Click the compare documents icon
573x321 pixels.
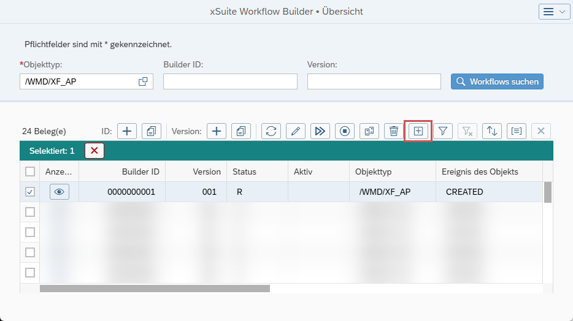369,131
